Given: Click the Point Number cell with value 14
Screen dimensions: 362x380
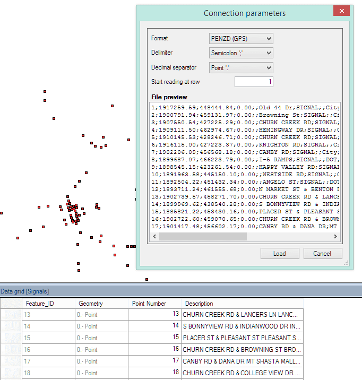Looking at the screenshot, I should pos(154,326).
